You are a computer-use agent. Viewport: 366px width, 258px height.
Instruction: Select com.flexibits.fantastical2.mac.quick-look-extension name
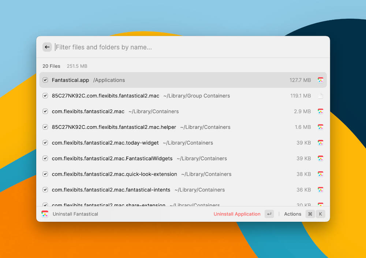coord(114,174)
